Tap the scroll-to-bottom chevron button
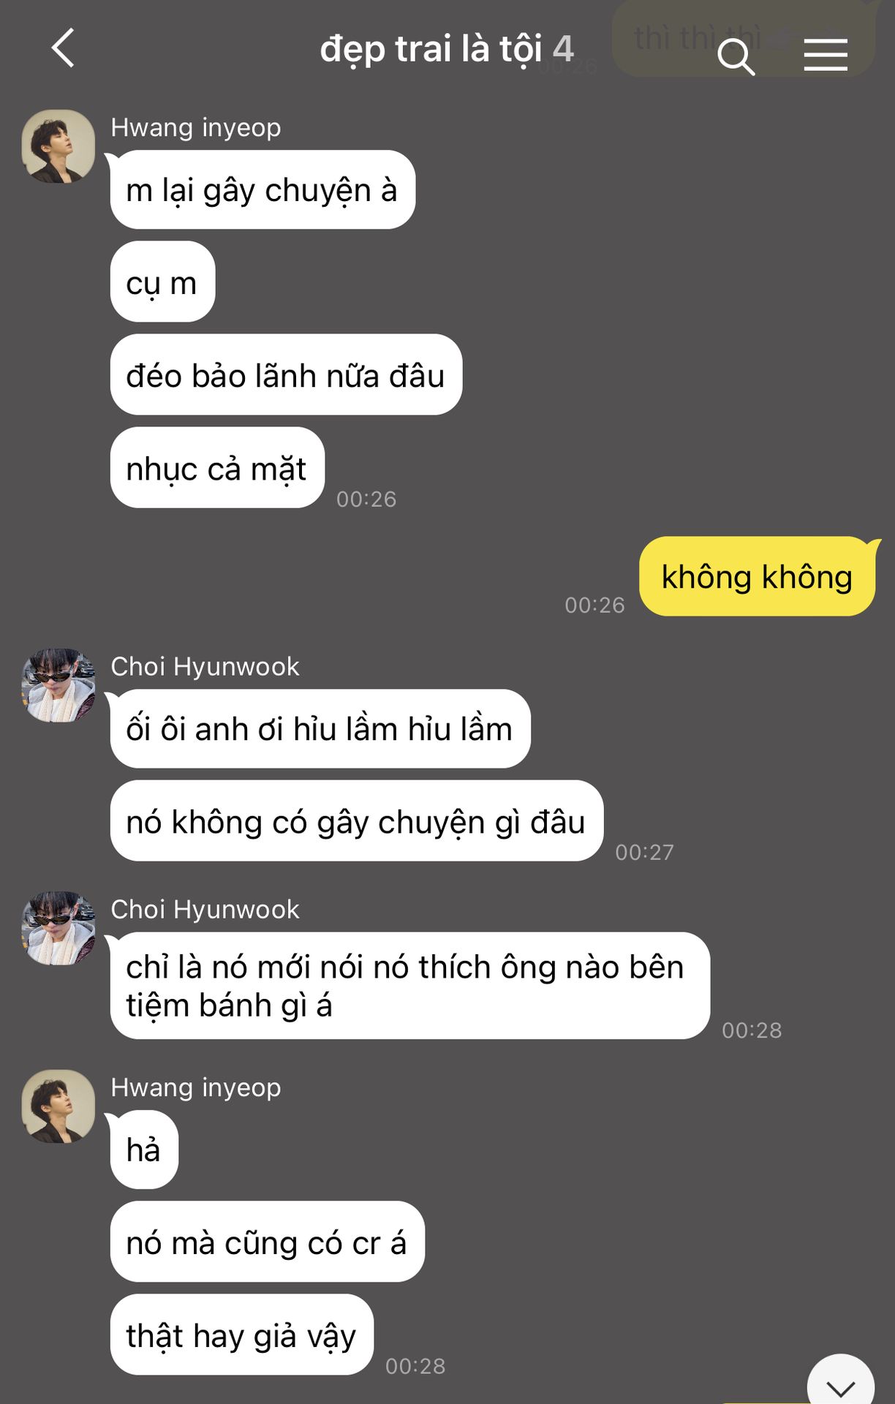Screen dimensions: 895x1404 840,1382
